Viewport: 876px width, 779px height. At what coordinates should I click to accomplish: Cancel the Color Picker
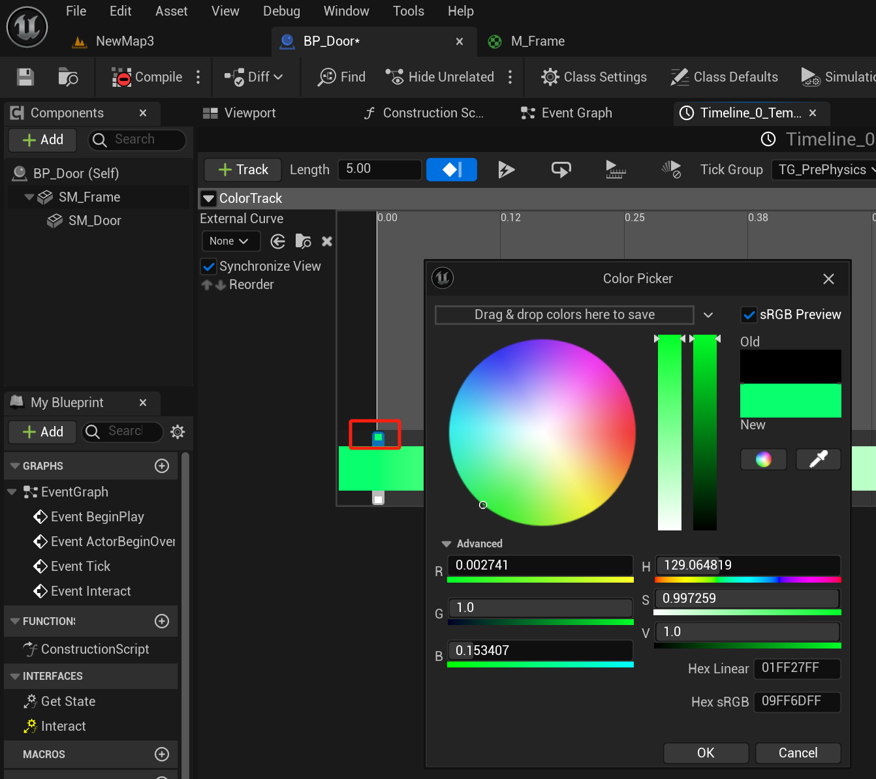click(x=798, y=753)
